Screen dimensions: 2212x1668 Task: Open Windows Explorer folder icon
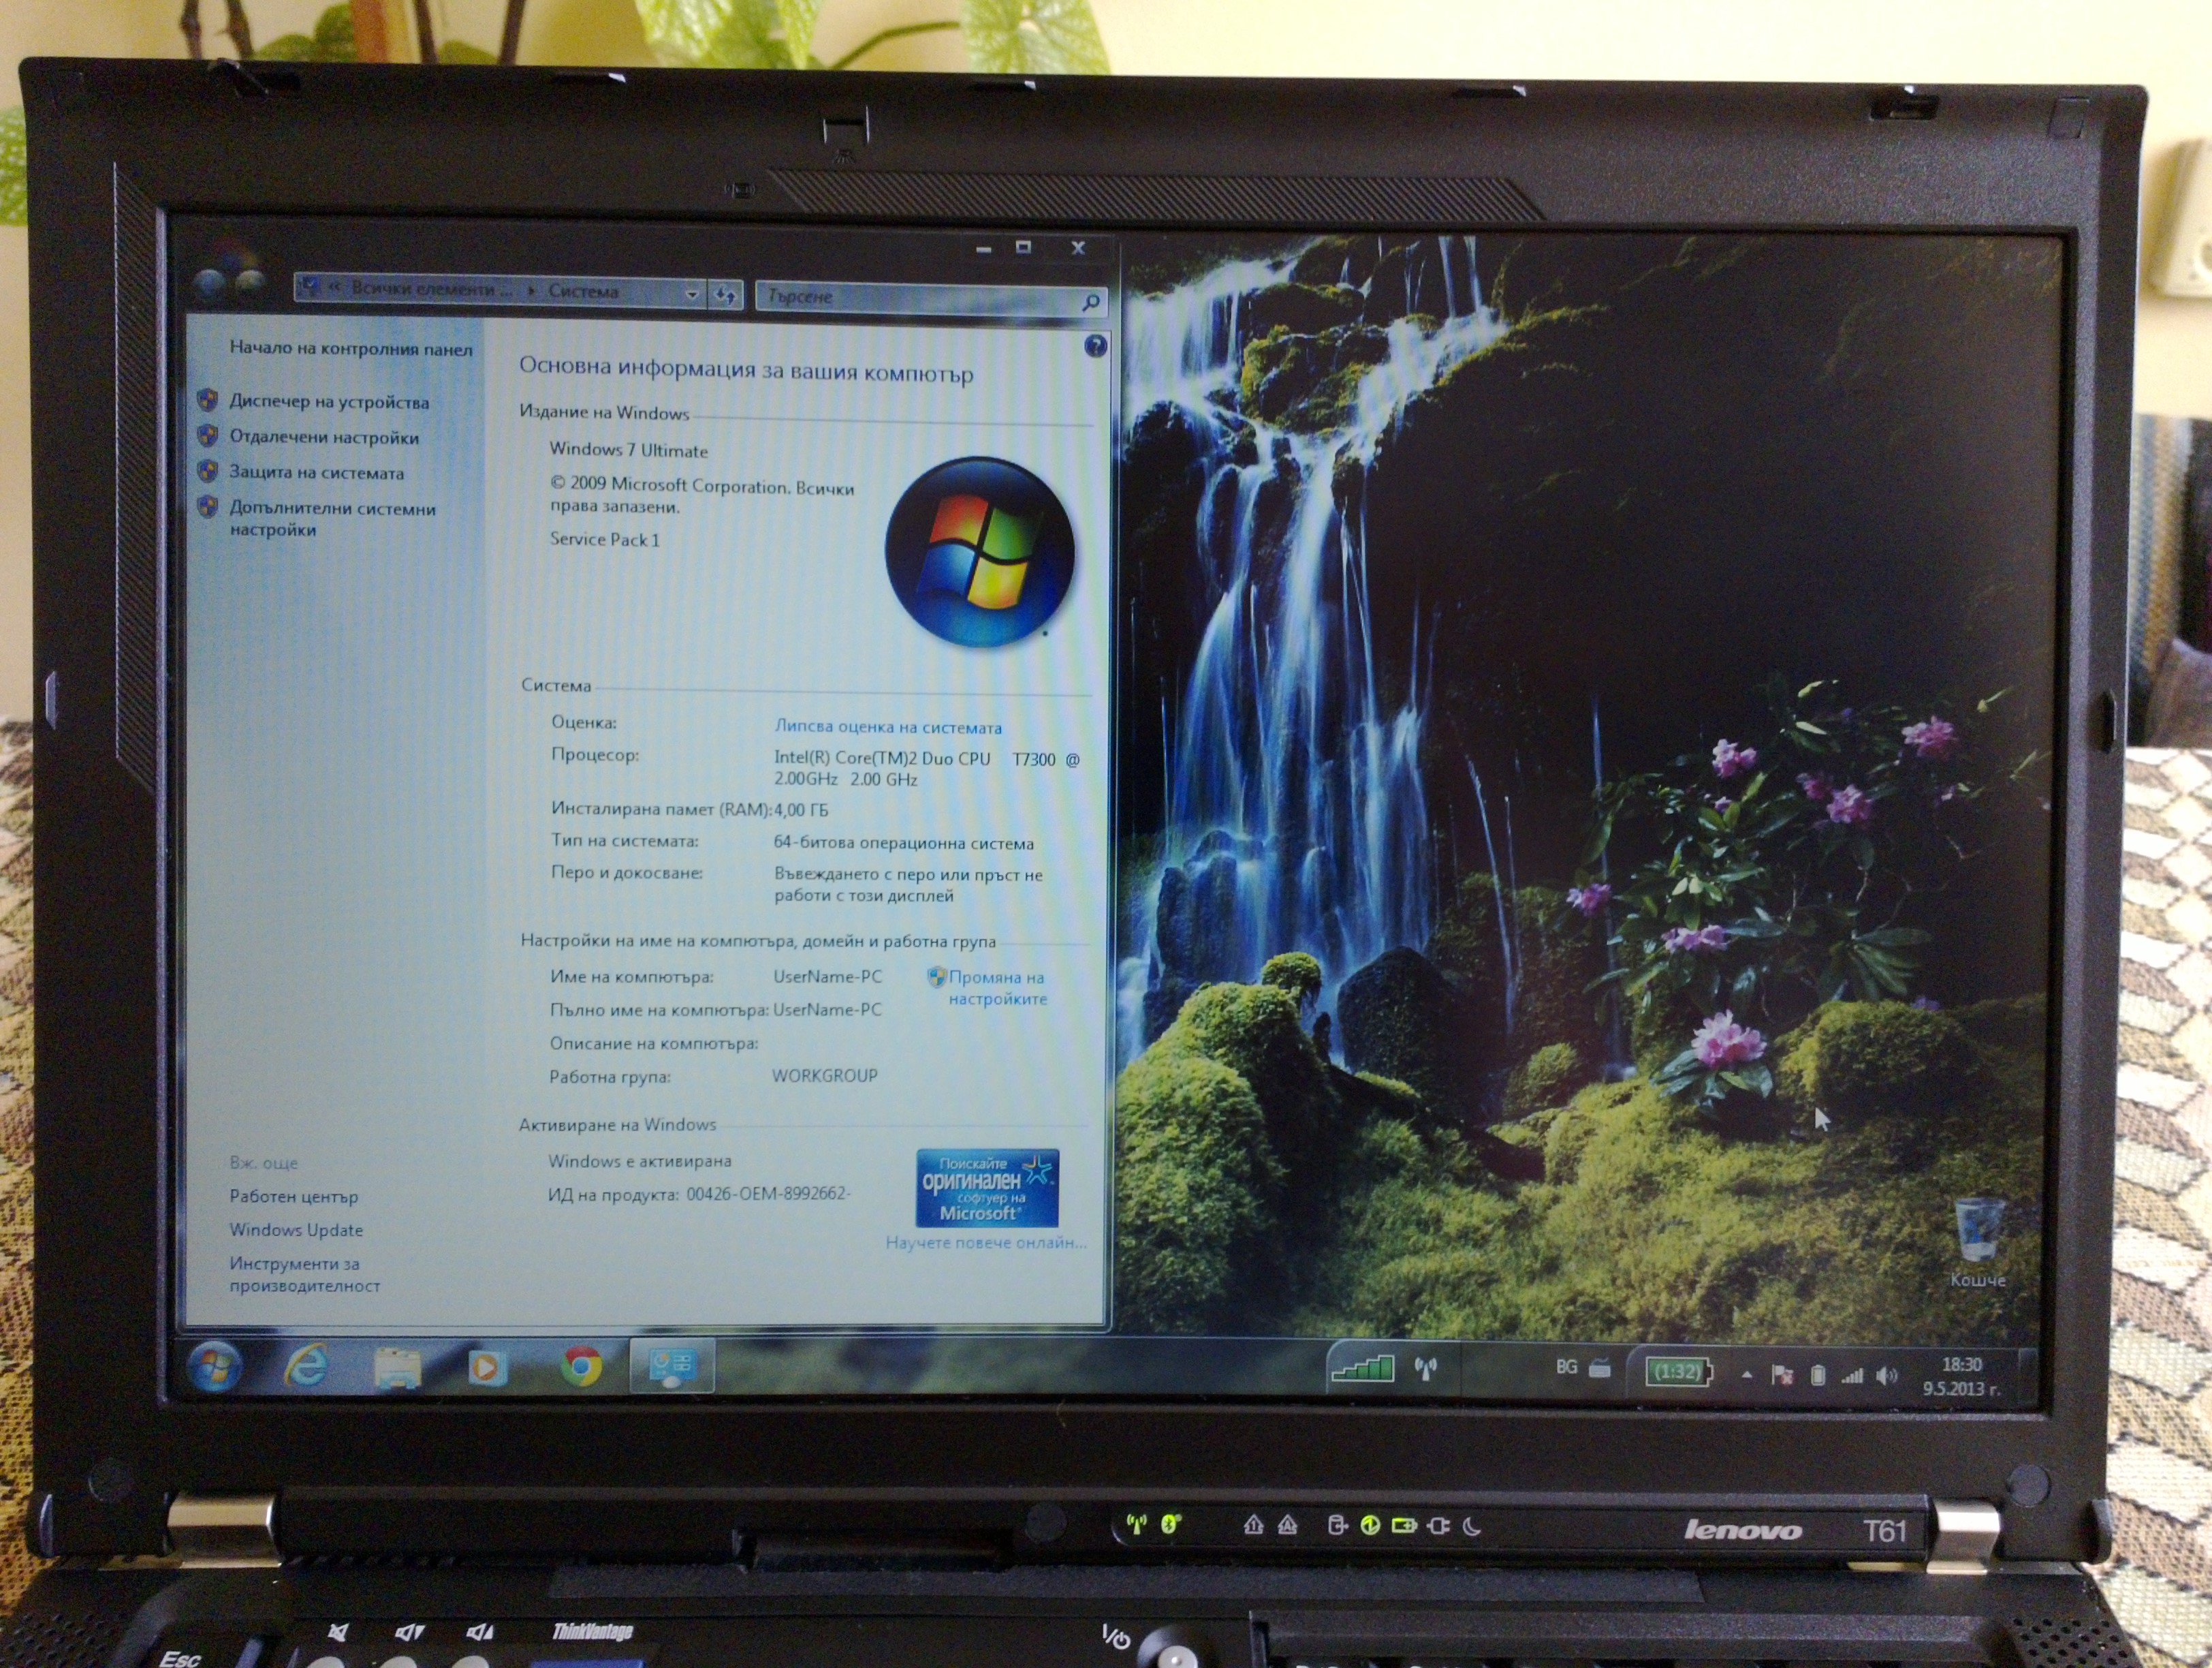click(397, 1367)
